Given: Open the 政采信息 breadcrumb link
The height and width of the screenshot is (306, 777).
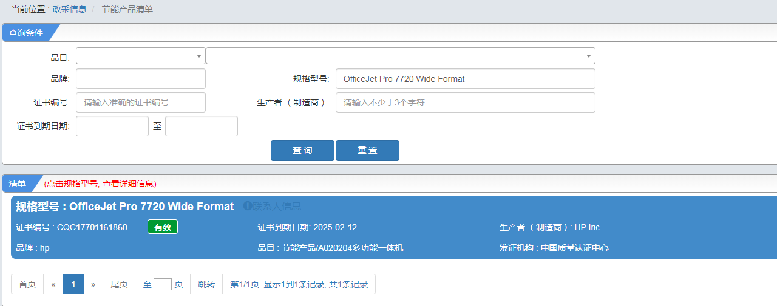Looking at the screenshot, I should click(69, 9).
